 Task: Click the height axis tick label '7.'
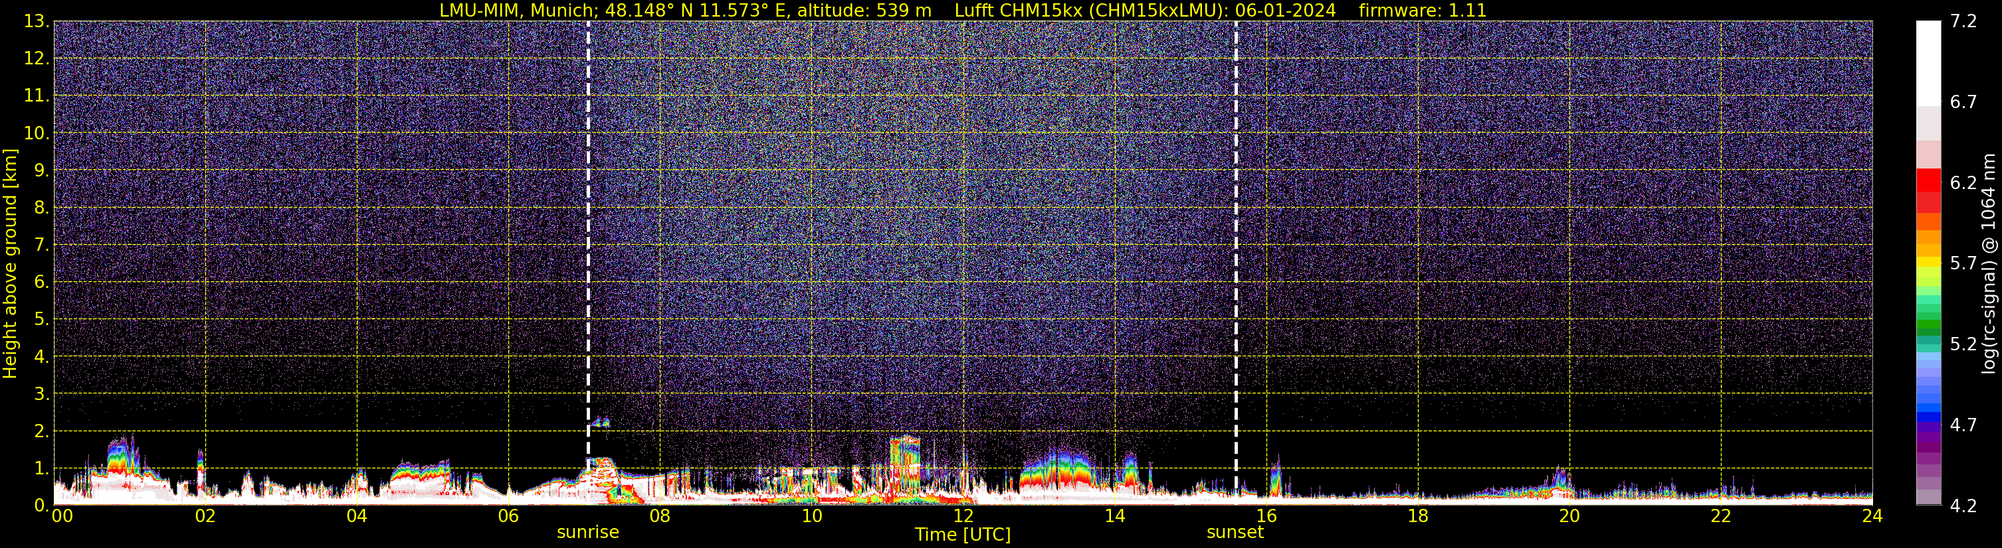pyautogui.click(x=42, y=245)
